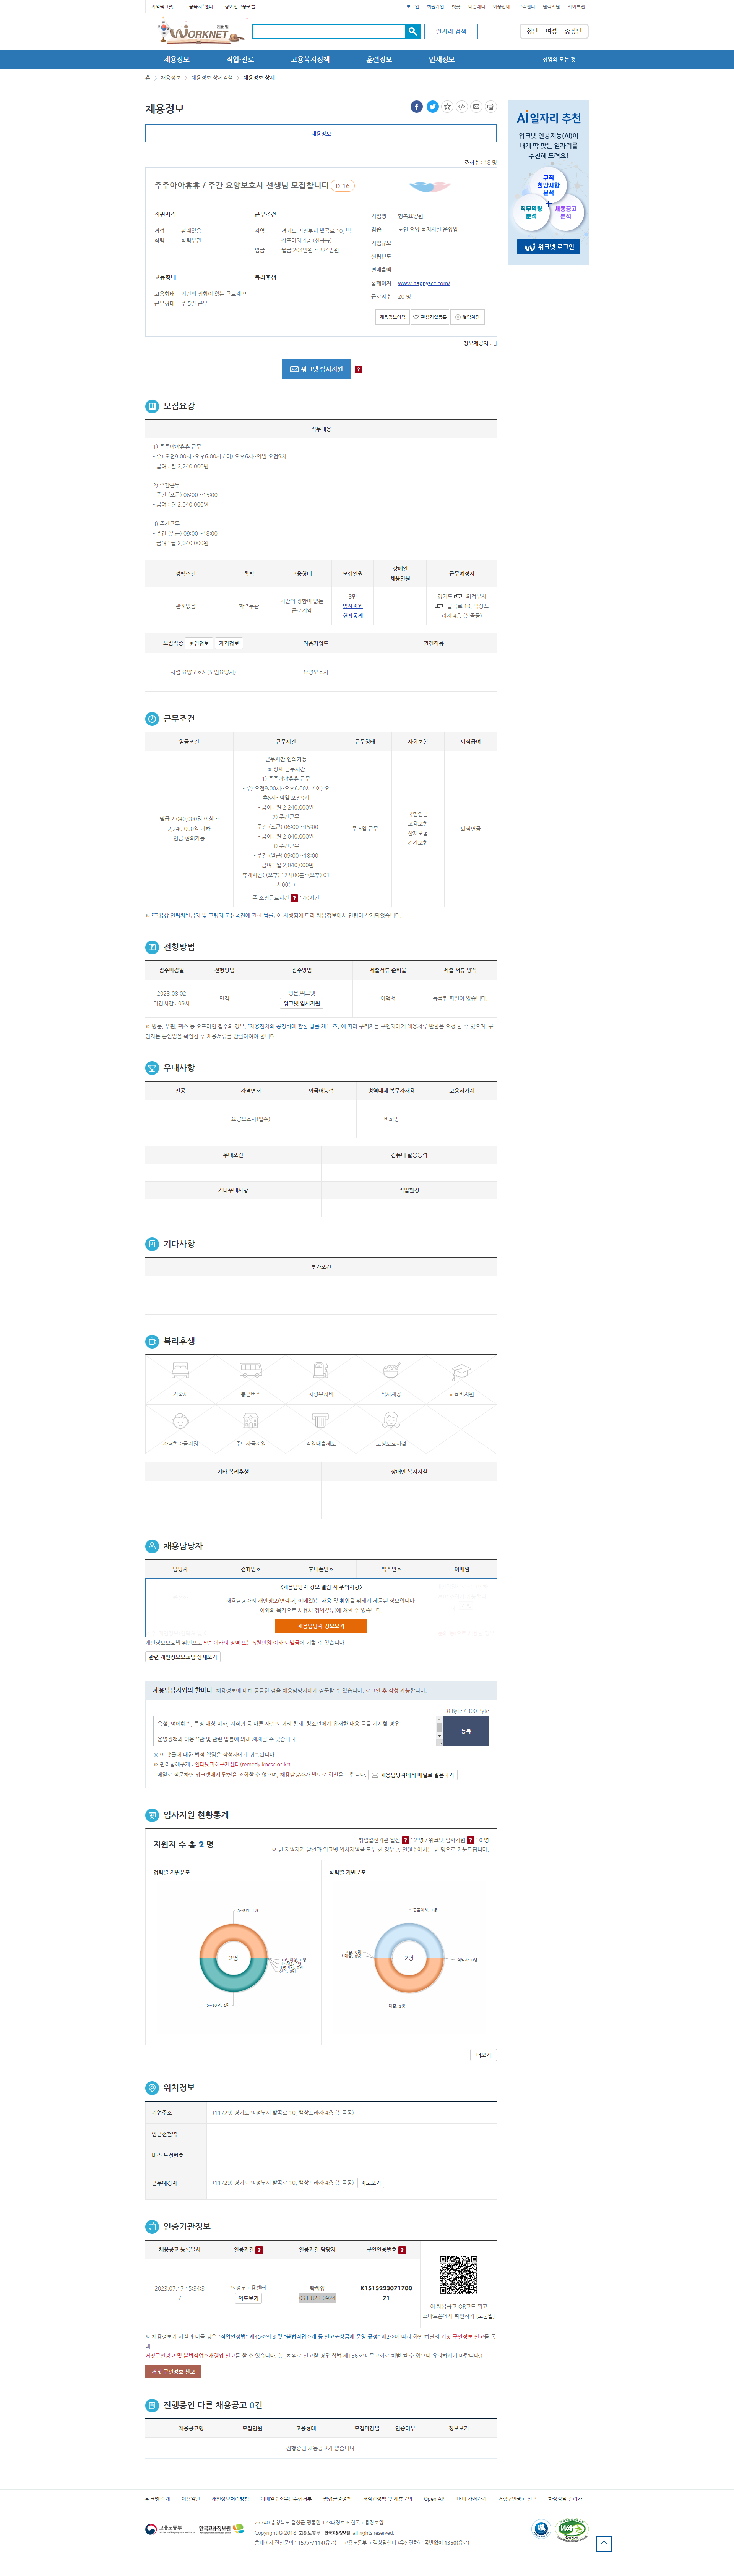Open the 인재정보 main menu
This screenshot has height=2576, width=734.
(x=442, y=59)
